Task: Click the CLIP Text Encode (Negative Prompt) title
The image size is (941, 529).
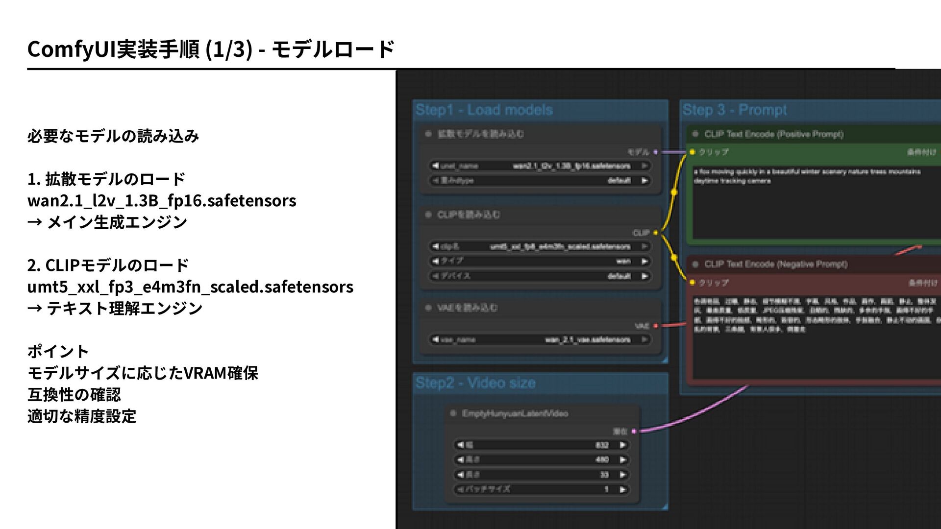Action: [776, 264]
